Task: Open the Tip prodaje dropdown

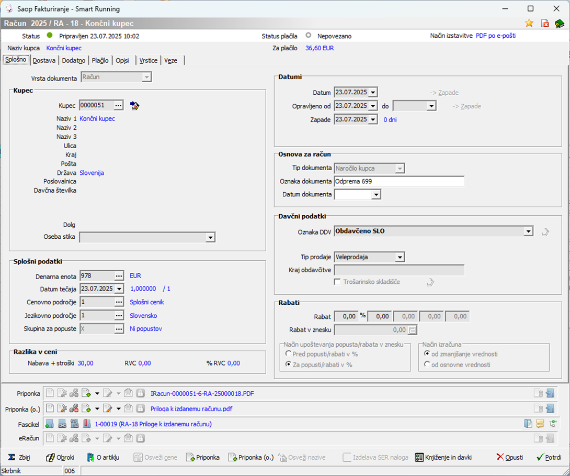Action: [400, 257]
